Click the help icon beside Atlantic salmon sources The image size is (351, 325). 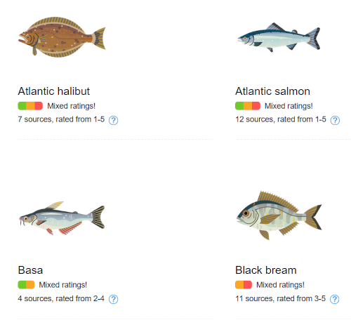335,120
